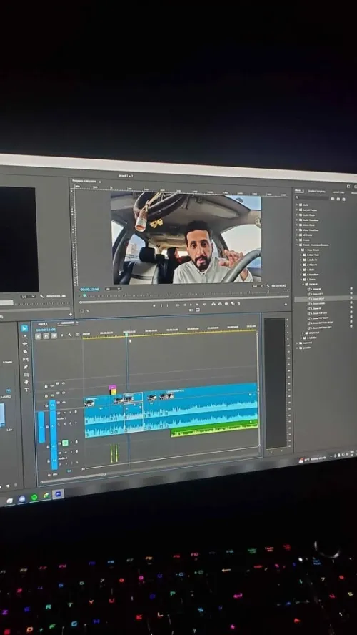Select the Program Monitor panel tab

84,181
